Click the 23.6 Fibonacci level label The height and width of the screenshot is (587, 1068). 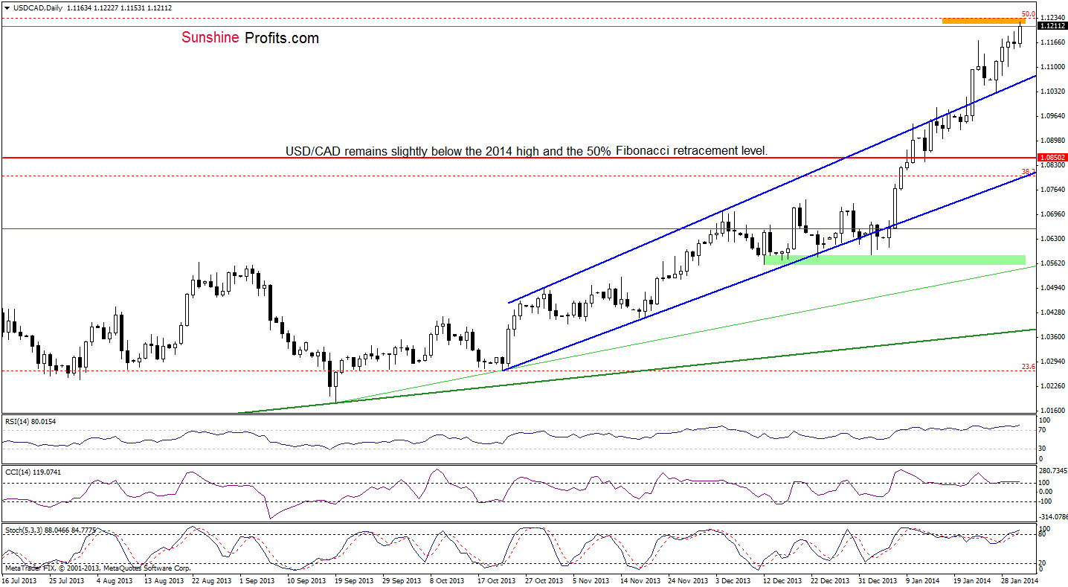pos(1028,366)
